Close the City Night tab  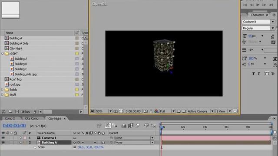coord(65,119)
